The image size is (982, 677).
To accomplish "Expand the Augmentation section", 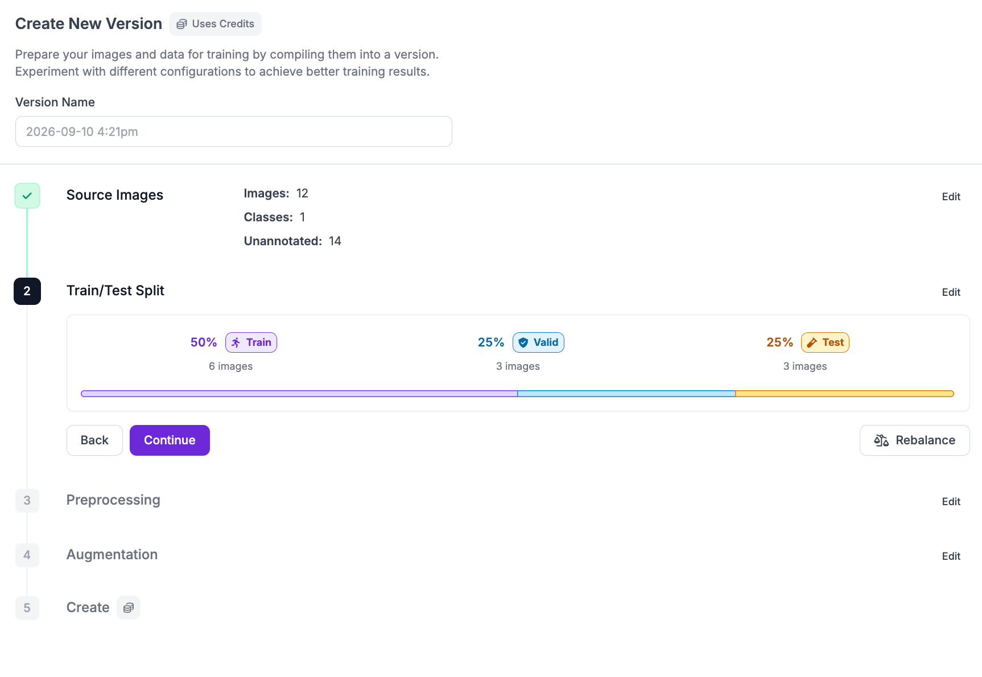I will click(112, 555).
